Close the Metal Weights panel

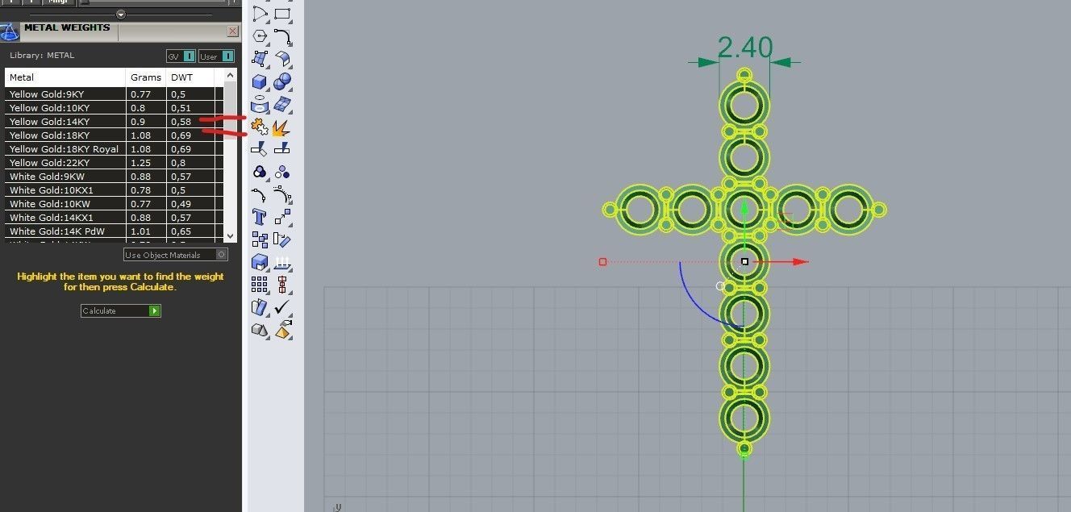(232, 31)
